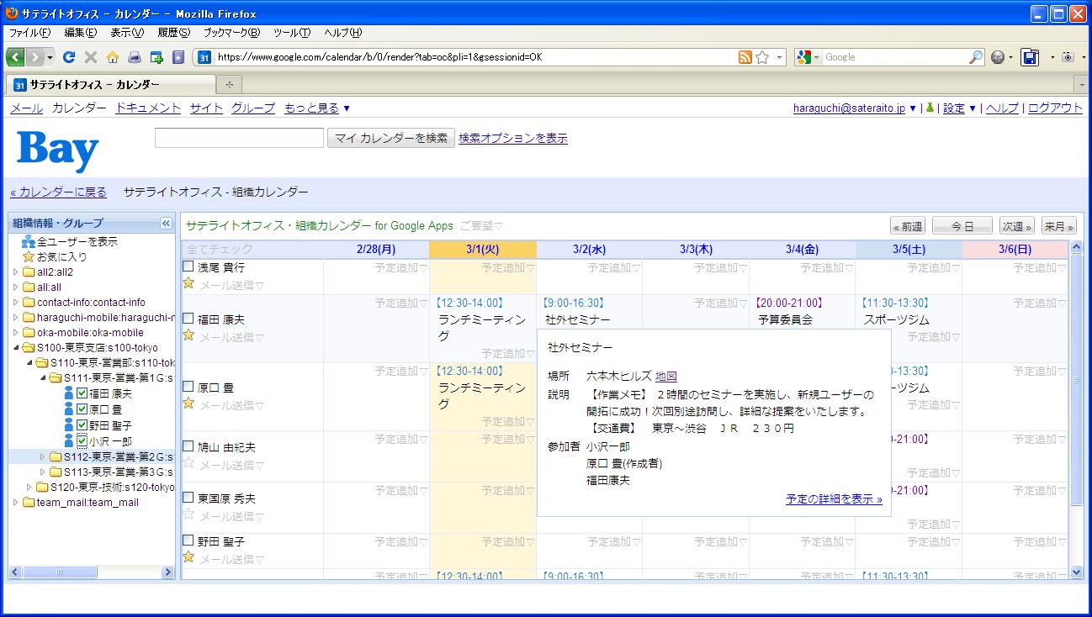Open the ブックマーク menu
This screenshot has height=617, width=1092.
(x=231, y=33)
